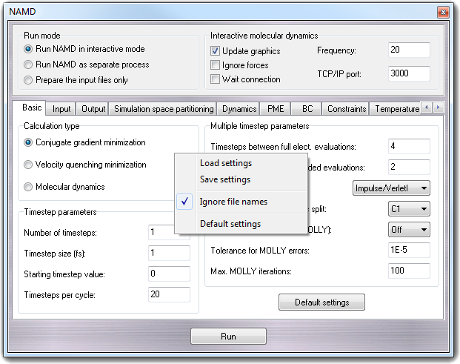Open the Simulation space partitioning tab

tap(164, 109)
